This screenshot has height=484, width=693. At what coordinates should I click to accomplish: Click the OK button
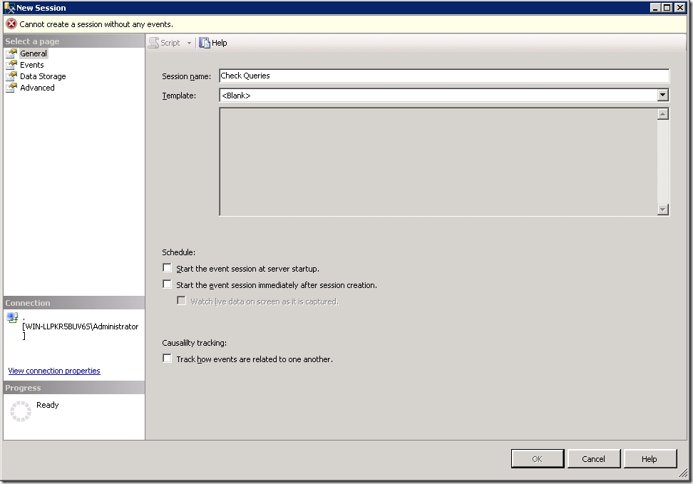pyautogui.click(x=538, y=459)
